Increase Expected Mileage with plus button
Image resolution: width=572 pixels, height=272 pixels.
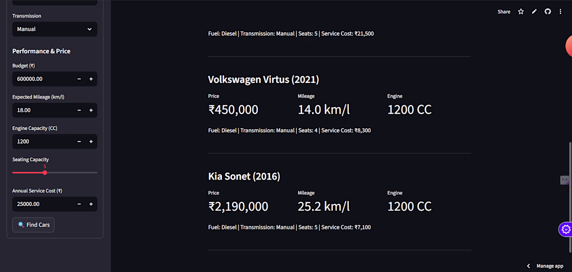[x=91, y=110]
